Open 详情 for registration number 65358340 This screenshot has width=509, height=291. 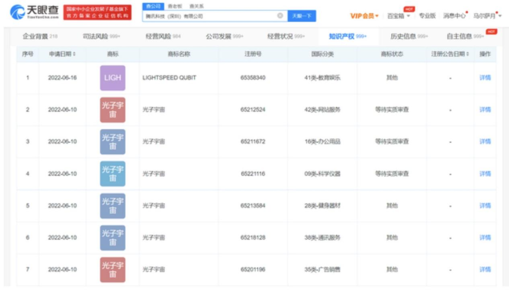tap(485, 78)
